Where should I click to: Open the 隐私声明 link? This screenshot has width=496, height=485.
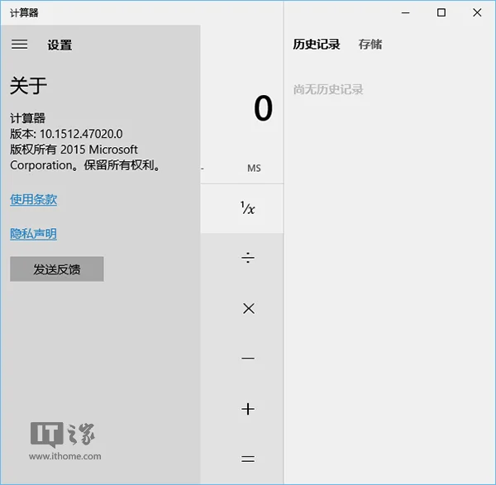click(x=34, y=234)
